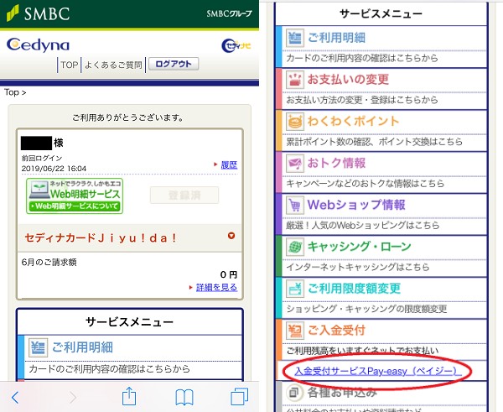Click text ショッピング・キャッシングの限度額変更
The image size is (503, 412).
pyautogui.click(x=366, y=308)
